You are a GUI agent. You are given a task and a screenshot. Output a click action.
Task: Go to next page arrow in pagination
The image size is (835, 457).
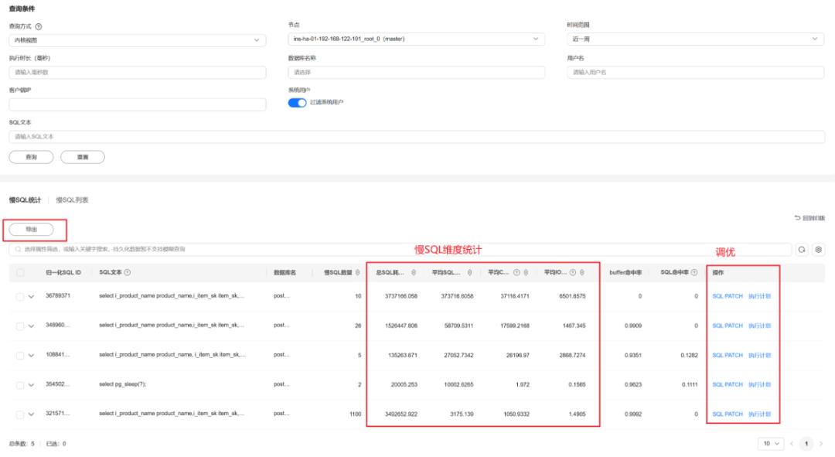click(820, 444)
